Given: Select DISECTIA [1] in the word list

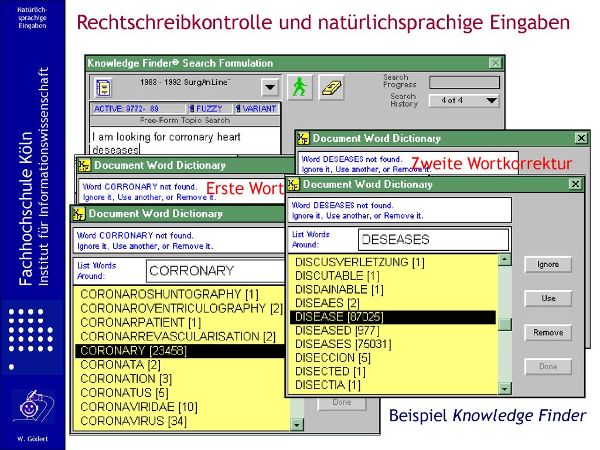Looking at the screenshot, I should [393, 385].
